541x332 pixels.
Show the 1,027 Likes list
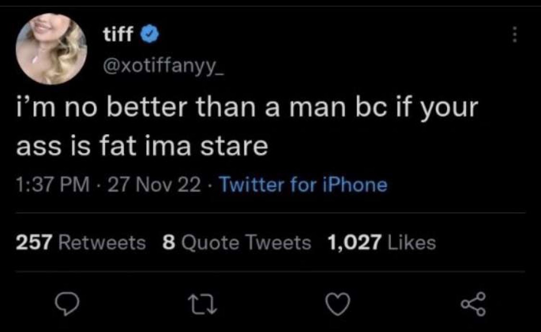click(x=381, y=243)
